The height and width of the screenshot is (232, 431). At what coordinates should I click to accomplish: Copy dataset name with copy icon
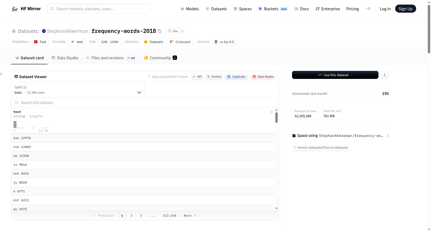click(x=159, y=31)
